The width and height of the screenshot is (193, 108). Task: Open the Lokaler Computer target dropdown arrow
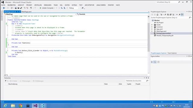[x=55, y=8]
